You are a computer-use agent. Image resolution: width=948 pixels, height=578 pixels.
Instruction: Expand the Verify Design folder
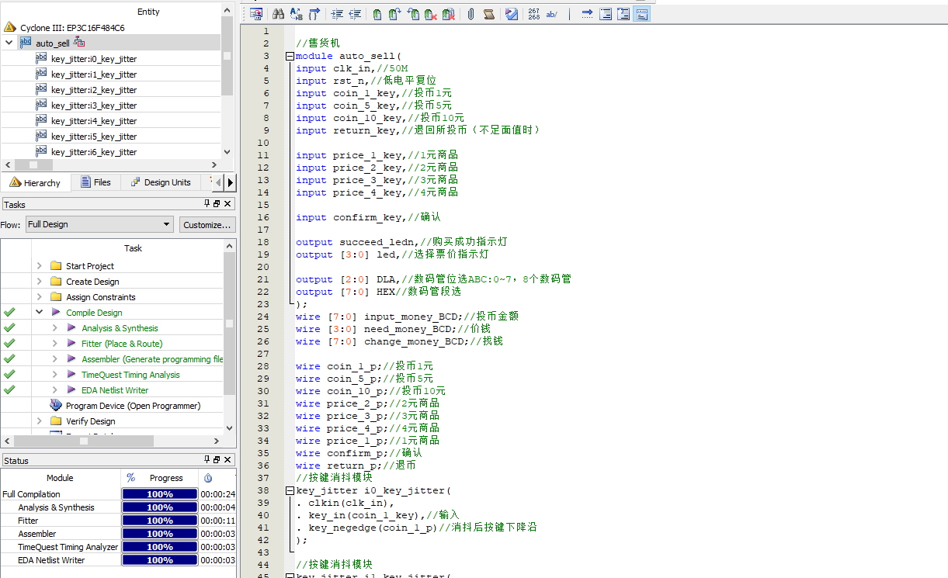pyautogui.click(x=40, y=421)
